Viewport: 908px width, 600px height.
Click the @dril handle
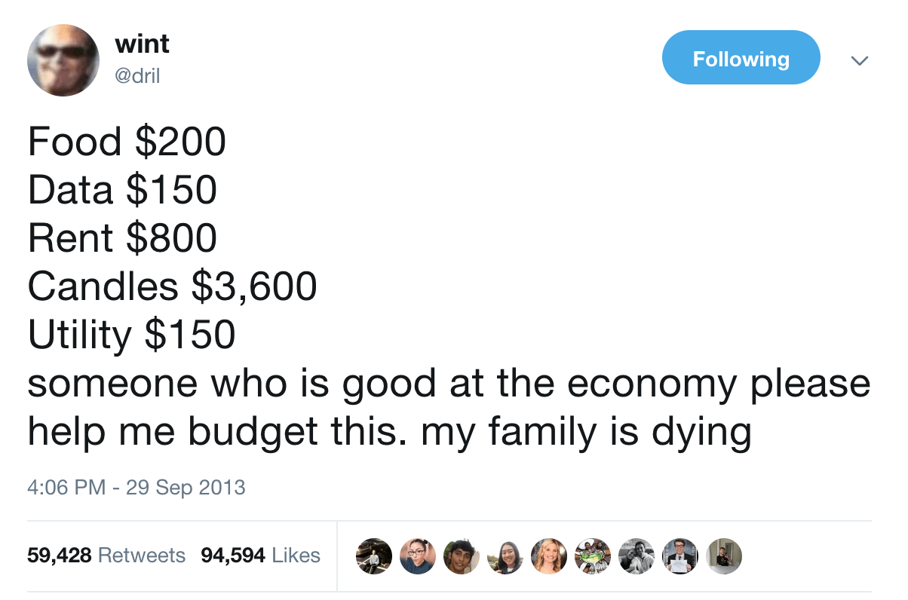(137, 76)
